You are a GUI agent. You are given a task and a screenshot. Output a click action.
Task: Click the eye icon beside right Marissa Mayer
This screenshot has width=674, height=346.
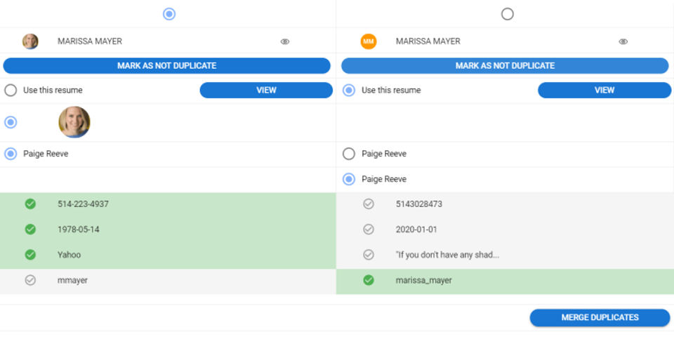623,41
